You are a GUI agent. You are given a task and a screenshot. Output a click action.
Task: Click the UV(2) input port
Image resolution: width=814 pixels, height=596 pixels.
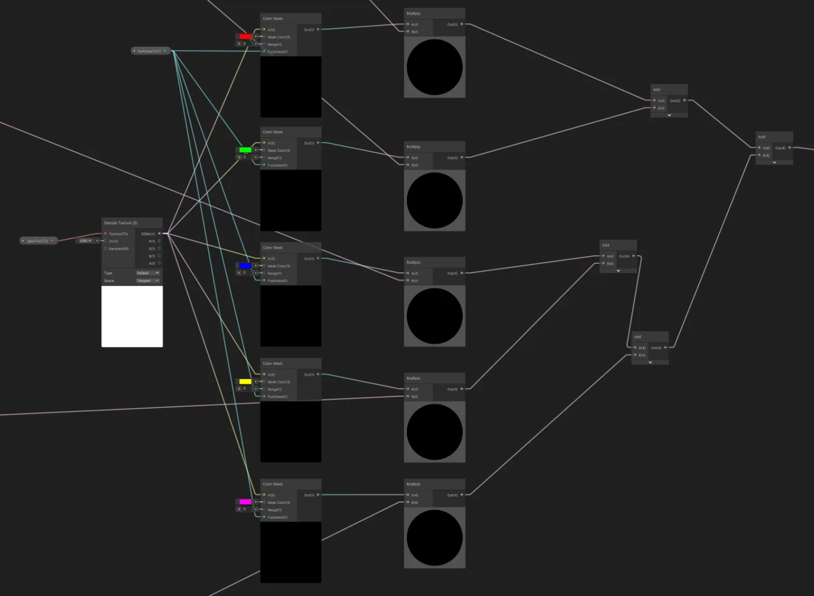pos(106,241)
